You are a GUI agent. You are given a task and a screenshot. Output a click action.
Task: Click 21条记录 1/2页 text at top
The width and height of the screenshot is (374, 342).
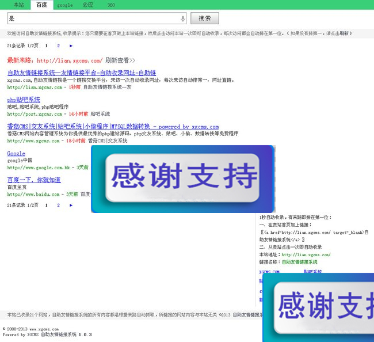point(22,45)
